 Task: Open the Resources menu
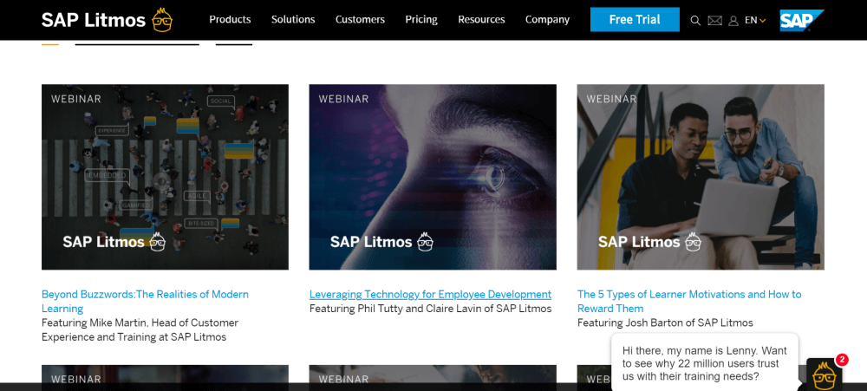click(x=481, y=19)
